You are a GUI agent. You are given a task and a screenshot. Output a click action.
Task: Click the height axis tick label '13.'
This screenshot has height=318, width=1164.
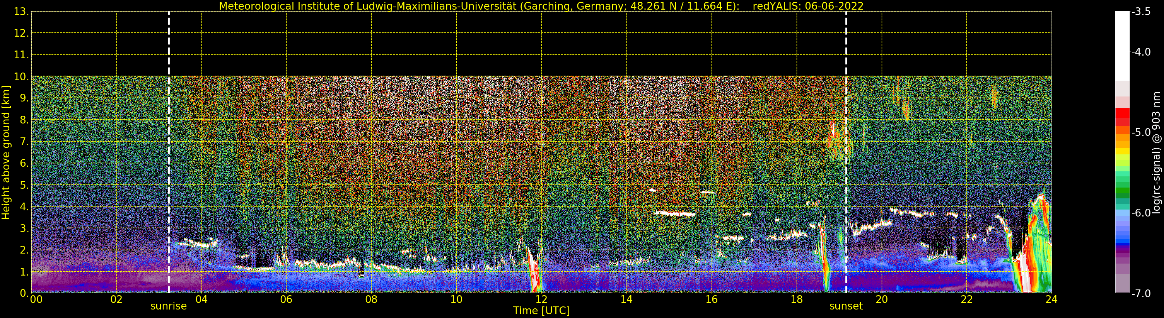pos(22,12)
